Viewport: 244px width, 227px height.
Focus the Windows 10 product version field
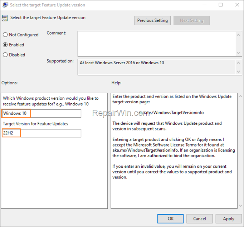[42, 113]
